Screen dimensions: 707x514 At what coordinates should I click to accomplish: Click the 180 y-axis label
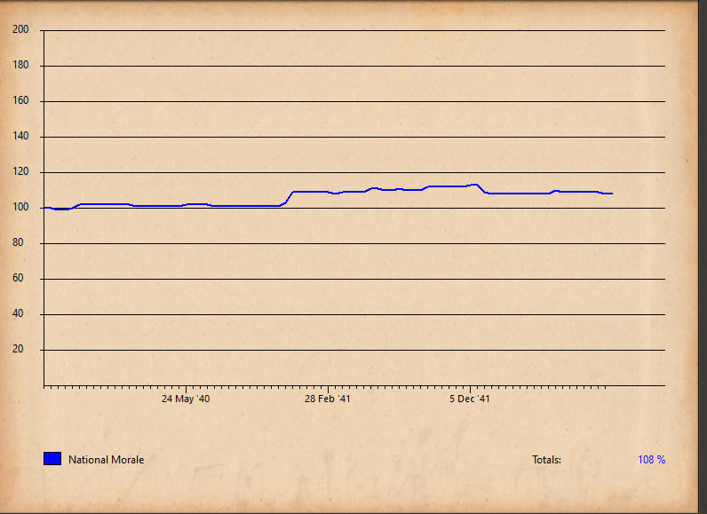point(20,65)
